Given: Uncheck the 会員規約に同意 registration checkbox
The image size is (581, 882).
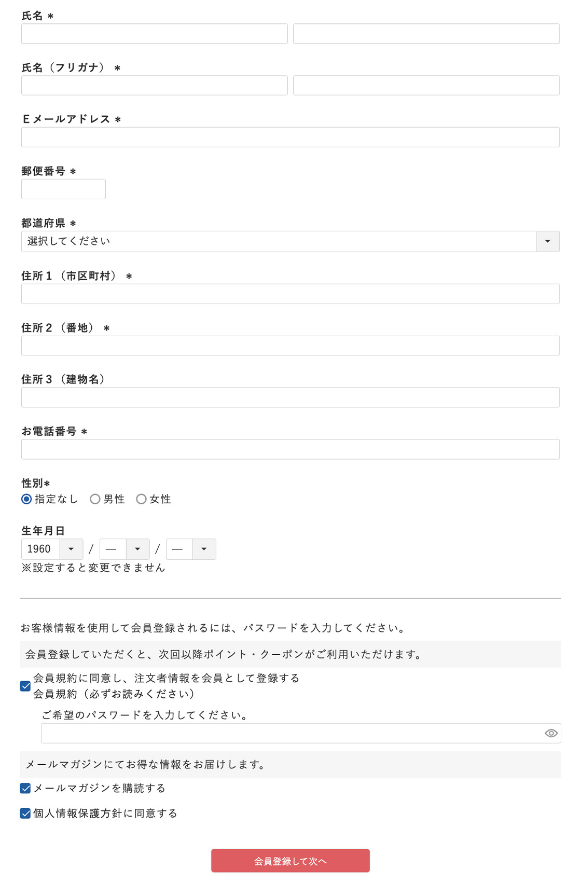Looking at the screenshot, I should tap(25, 686).
